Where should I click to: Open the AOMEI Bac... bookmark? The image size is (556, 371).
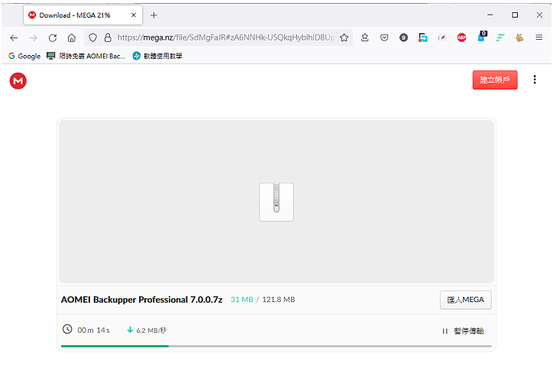point(86,56)
